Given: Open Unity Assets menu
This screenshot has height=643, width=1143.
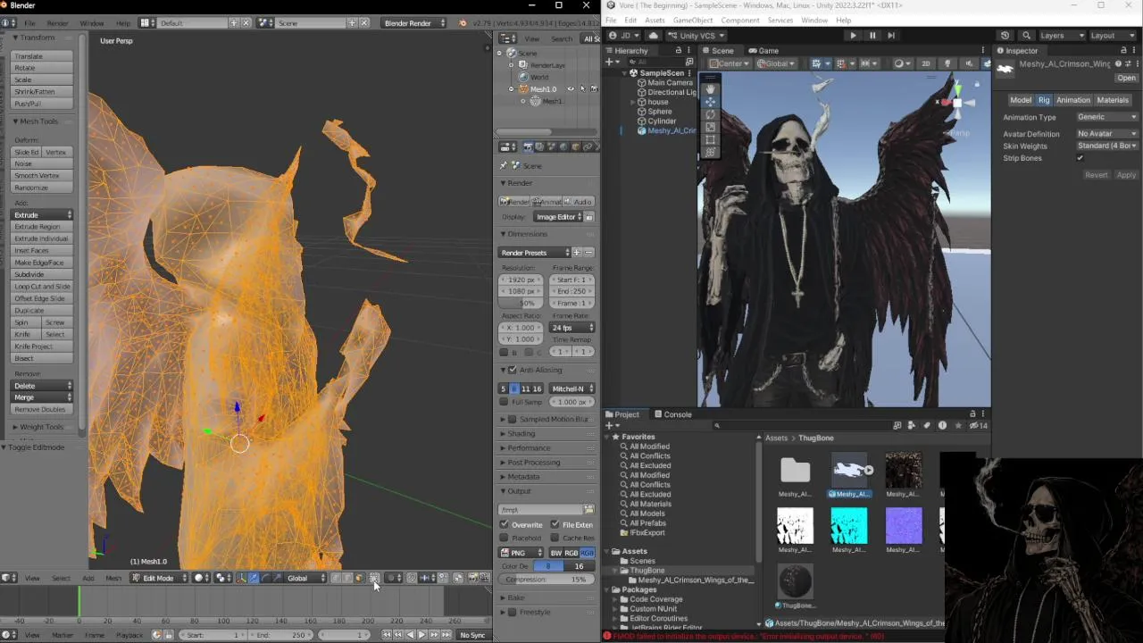Looking at the screenshot, I should pyautogui.click(x=655, y=20).
